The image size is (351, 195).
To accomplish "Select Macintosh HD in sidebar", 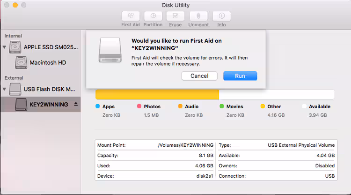I will [x=48, y=62].
